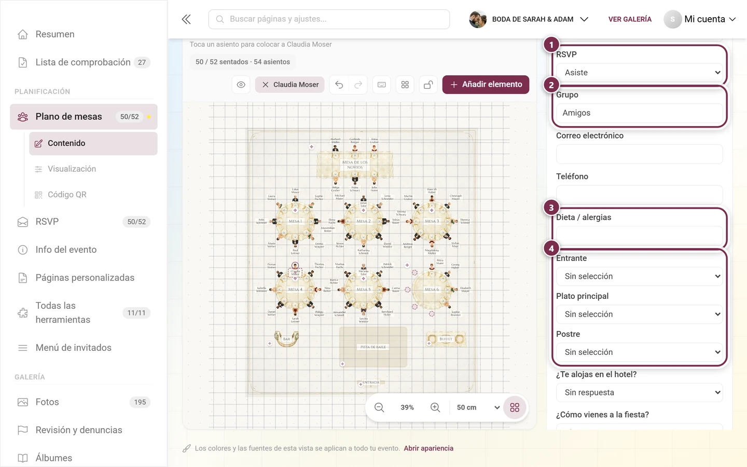Open Páginas personalizadas
Screen dimensions: 747x467
click(84, 278)
